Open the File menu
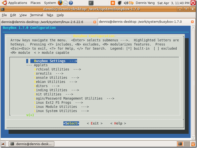The width and height of the screenshot is (197, 148). point(4,15)
